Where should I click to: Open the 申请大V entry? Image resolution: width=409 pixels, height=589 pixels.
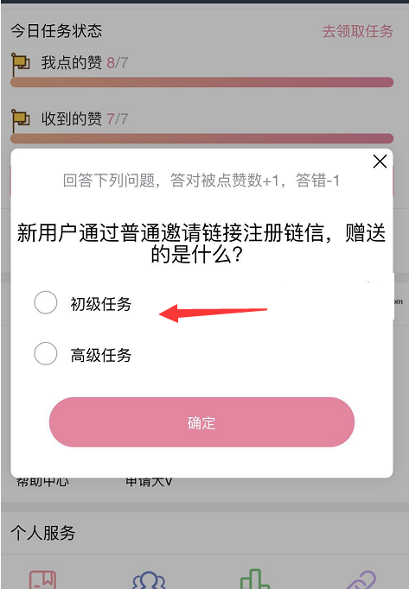pyautogui.click(x=149, y=482)
